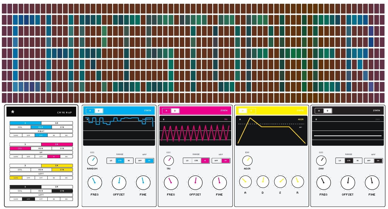
Task: Select OPP in the magenta map group
Action: (29, 156)
